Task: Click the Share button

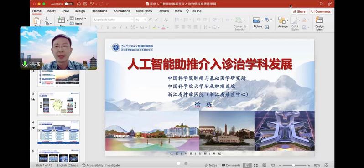Action: 299,11
